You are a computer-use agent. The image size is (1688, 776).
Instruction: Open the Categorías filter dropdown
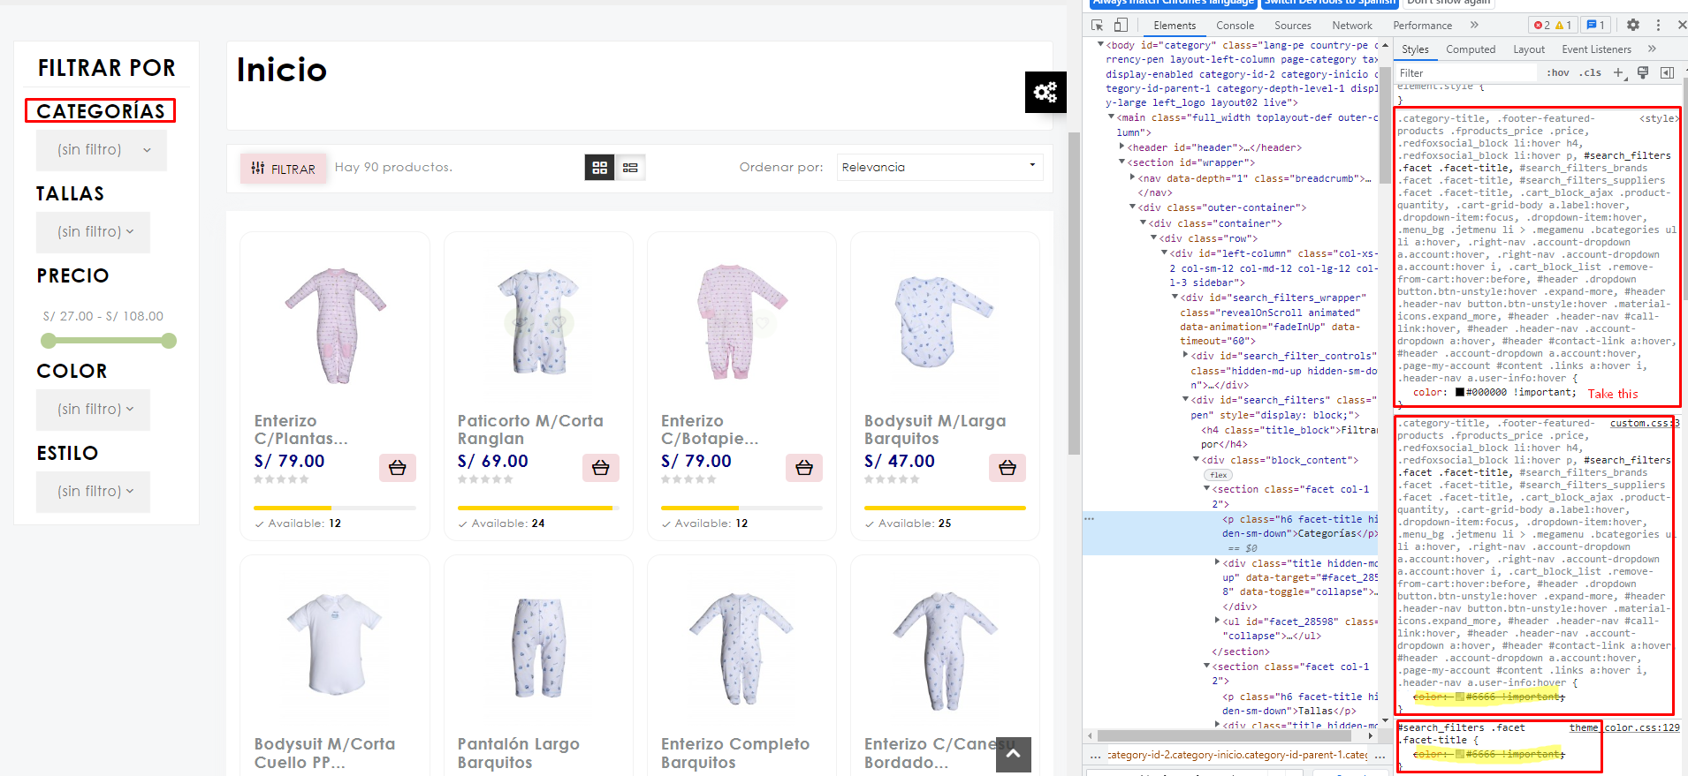tap(102, 150)
